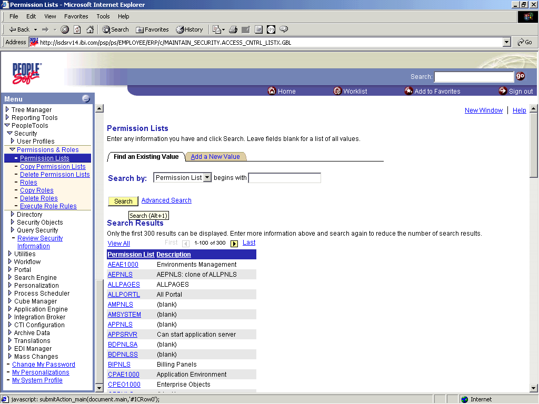
Task: Click Add to Favorites icon
Action: [x=408, y=90]
